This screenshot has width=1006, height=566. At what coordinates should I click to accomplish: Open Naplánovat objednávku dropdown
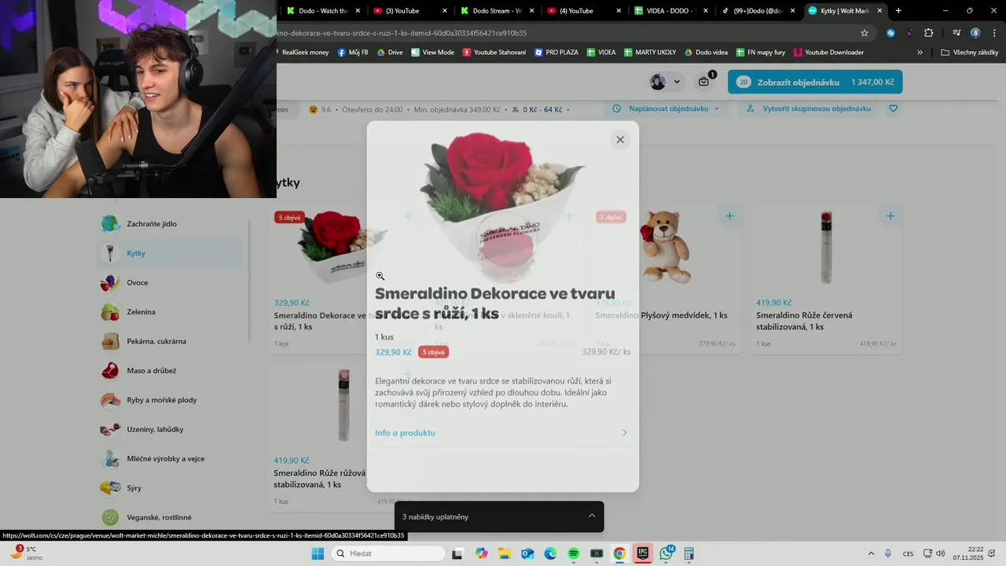tap(666, 108)
